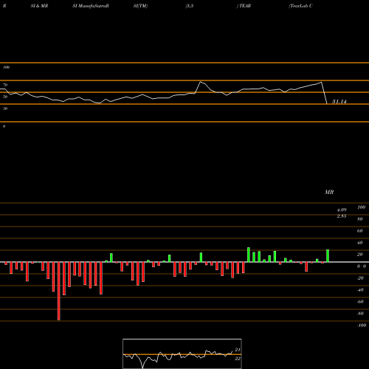The image size is (369, 369).
Task: Click the 30 axis label on RSI chart
Action: click(5, 108)
